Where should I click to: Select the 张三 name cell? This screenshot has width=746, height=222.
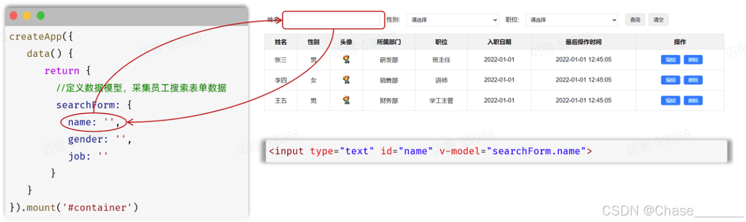pos(281,60)
